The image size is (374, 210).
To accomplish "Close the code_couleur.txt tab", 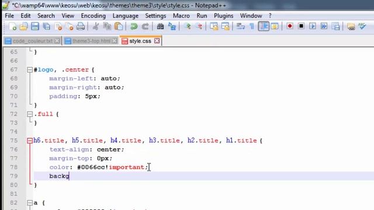I will click(57, 41).
